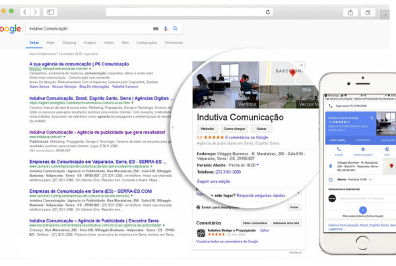The width and height of the screenshot is (396, 266).
Task: Click the Indutiva reviewer avatar
Action: [x=201, y=233]
